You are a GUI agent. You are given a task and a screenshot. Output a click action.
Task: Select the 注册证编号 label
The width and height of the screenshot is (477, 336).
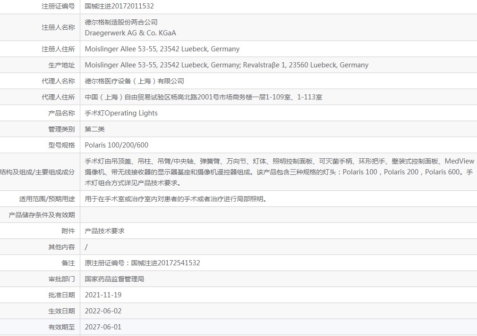pyautogui.click(x=58, y=6)
